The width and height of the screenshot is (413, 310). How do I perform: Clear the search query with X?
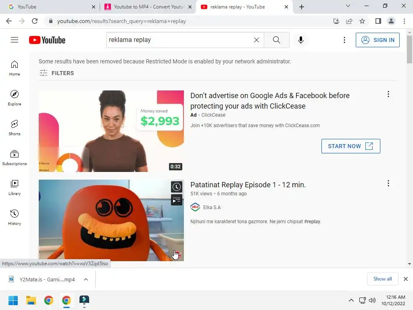256,40
